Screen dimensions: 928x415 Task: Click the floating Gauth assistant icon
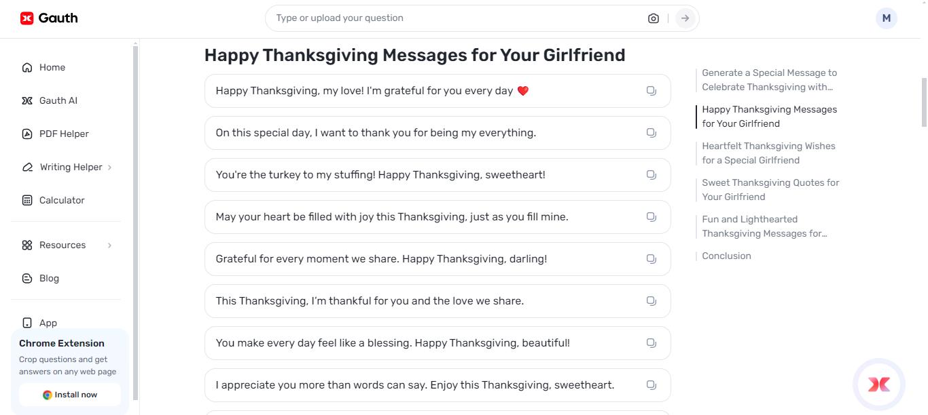pyautogui.click(x=878, y=384)
